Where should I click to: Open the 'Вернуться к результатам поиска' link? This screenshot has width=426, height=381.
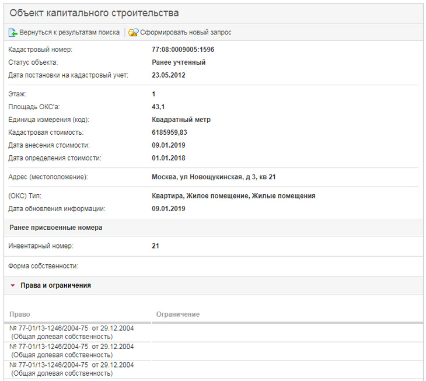(69, 32)
